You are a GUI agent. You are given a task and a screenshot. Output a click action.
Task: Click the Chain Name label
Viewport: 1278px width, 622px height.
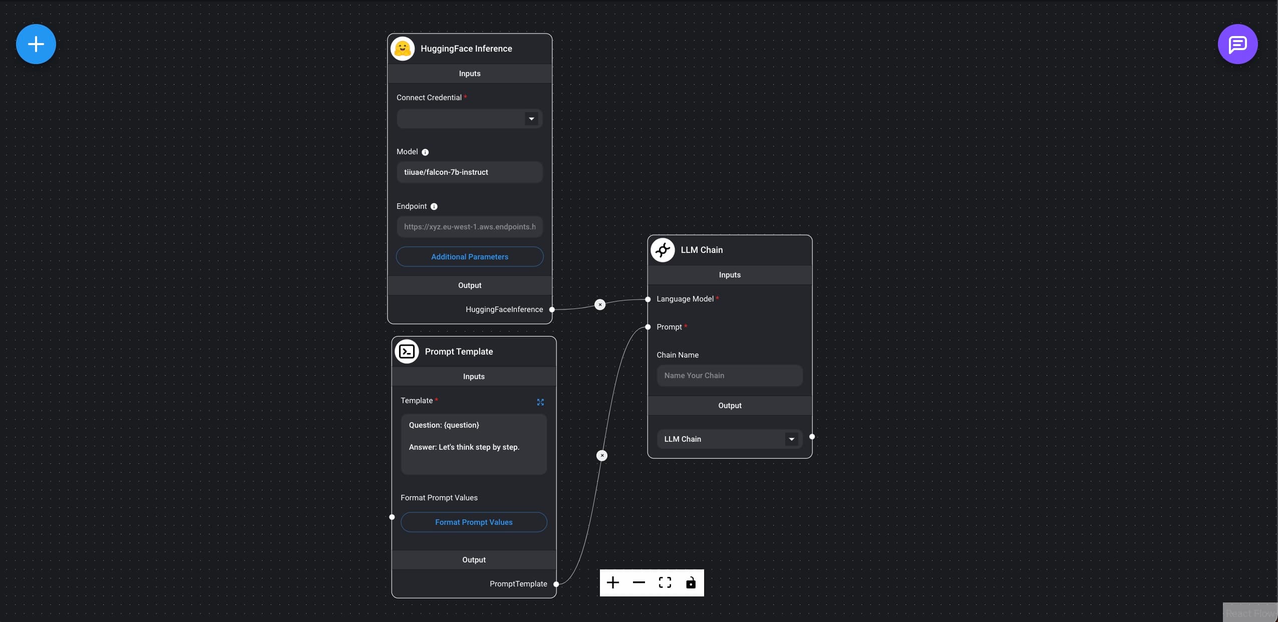point(678,355)
